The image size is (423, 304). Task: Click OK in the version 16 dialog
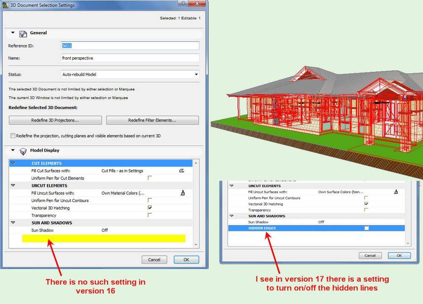186,260
